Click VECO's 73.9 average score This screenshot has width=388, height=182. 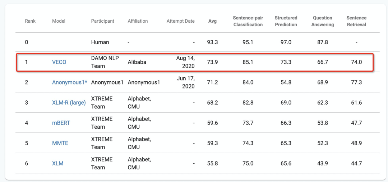point(213,62)
